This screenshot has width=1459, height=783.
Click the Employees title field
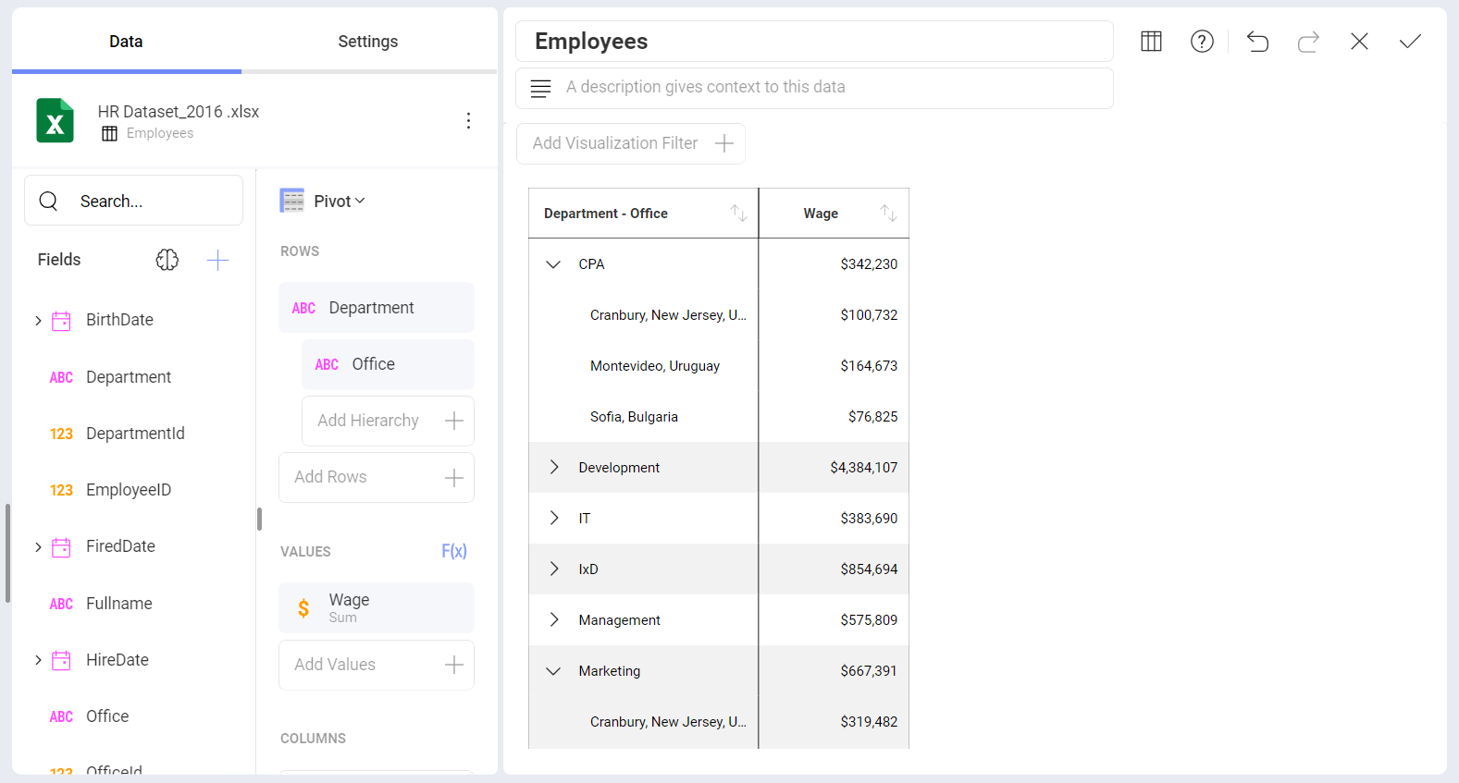coord(814,42)
